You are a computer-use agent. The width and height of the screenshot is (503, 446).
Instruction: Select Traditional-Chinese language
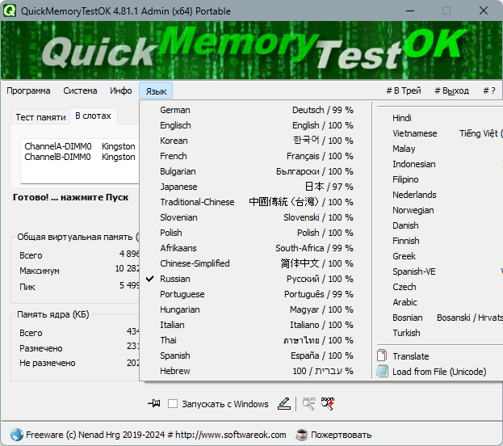pyautogui.click(x=256, y=202)
